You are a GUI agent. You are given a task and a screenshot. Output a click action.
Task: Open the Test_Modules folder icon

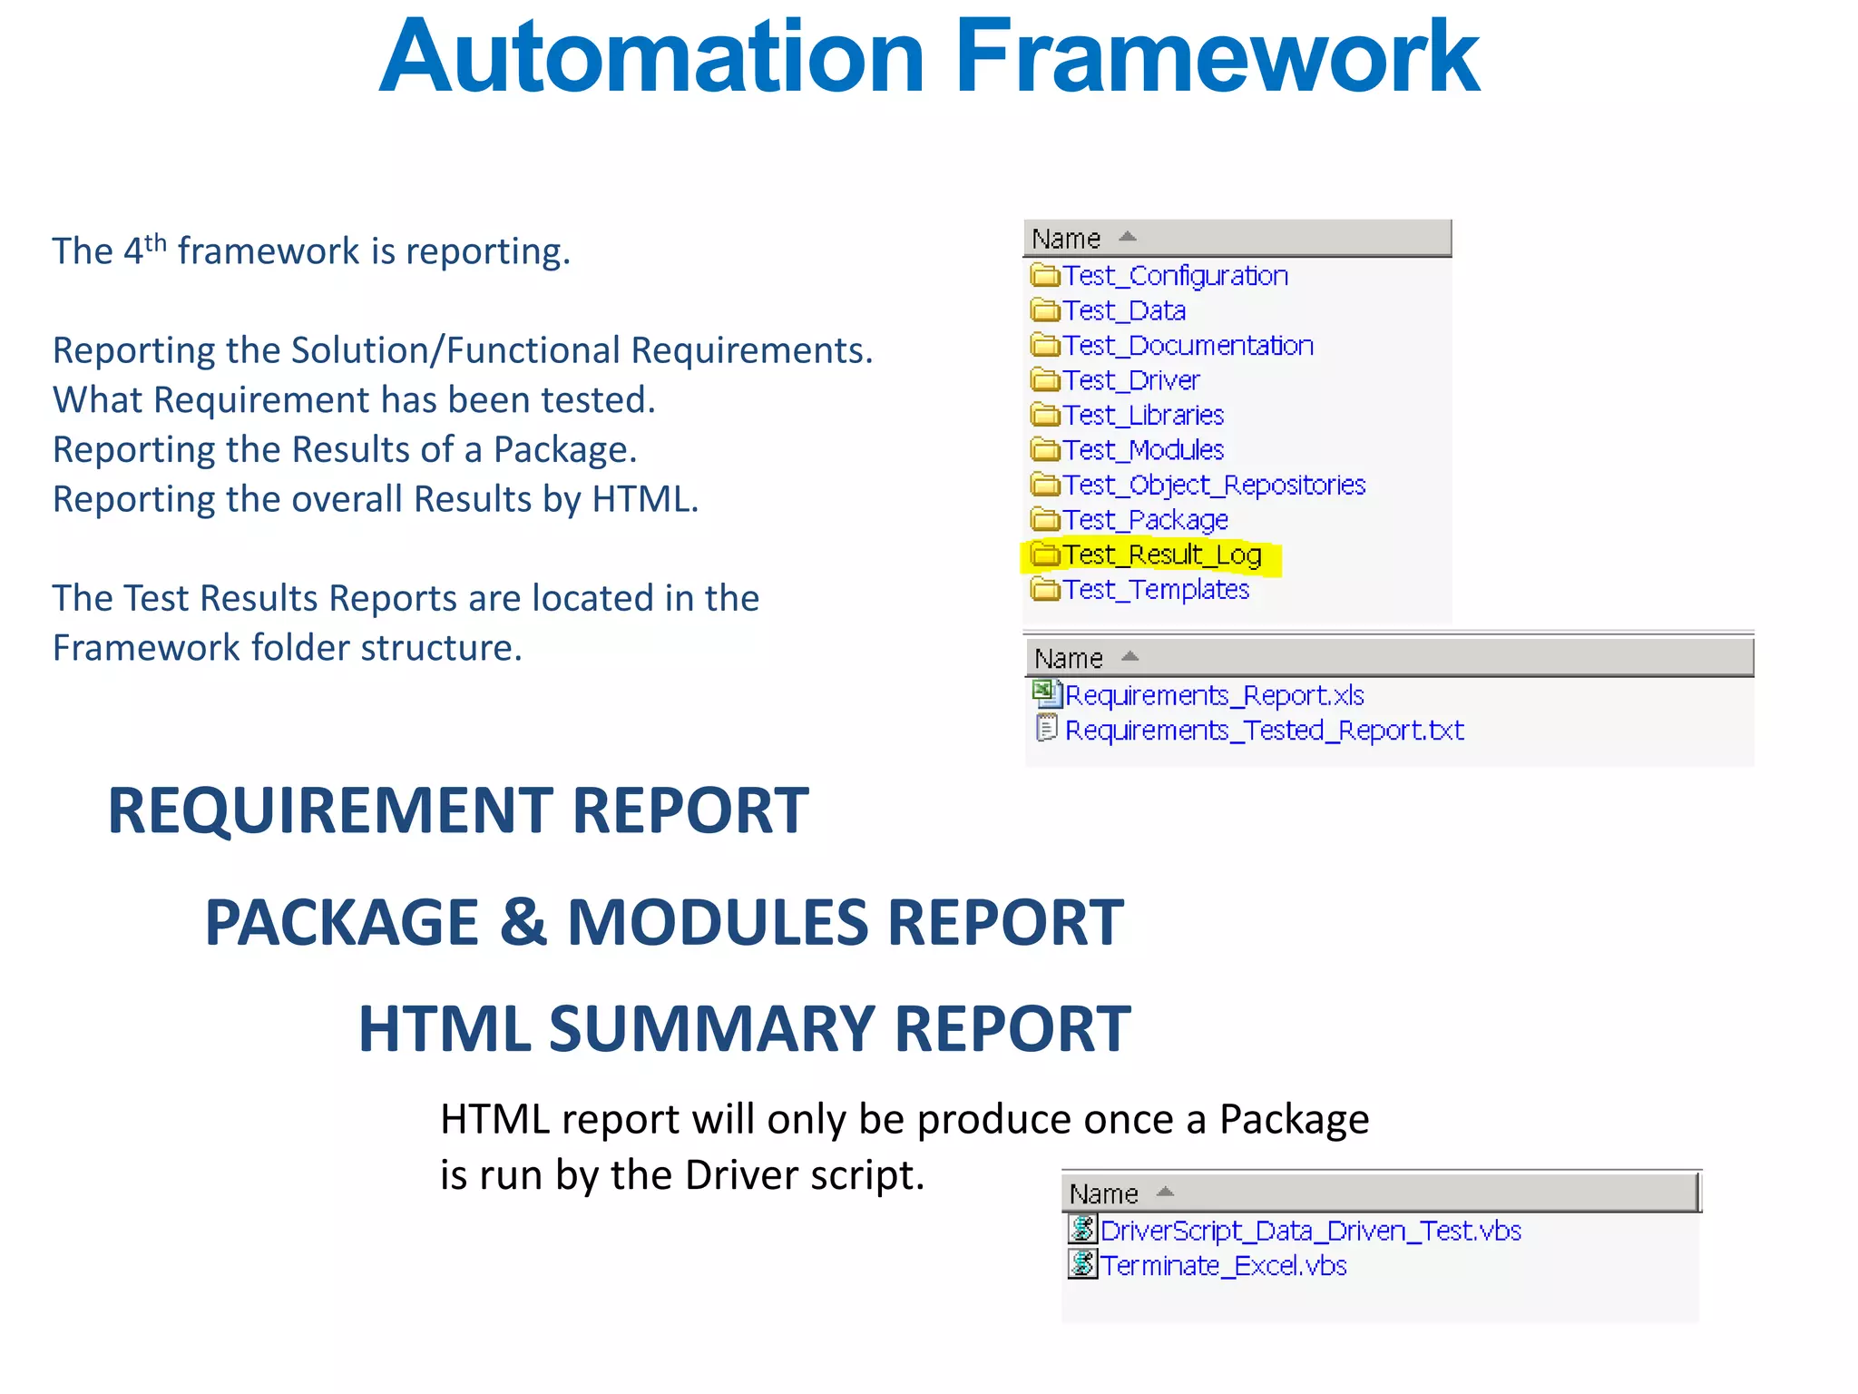pyautogui.click(x=1045, y=449)
